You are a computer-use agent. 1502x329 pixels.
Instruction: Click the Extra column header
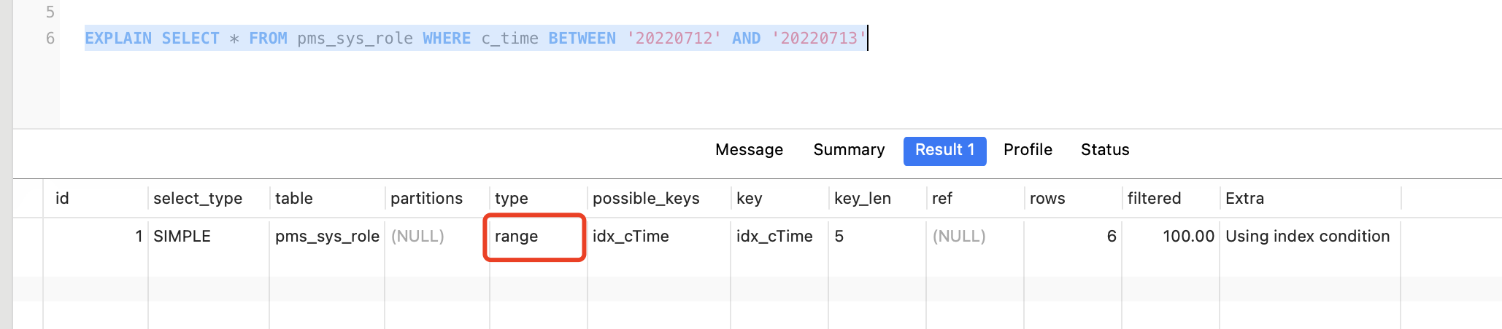point(1244,199)
